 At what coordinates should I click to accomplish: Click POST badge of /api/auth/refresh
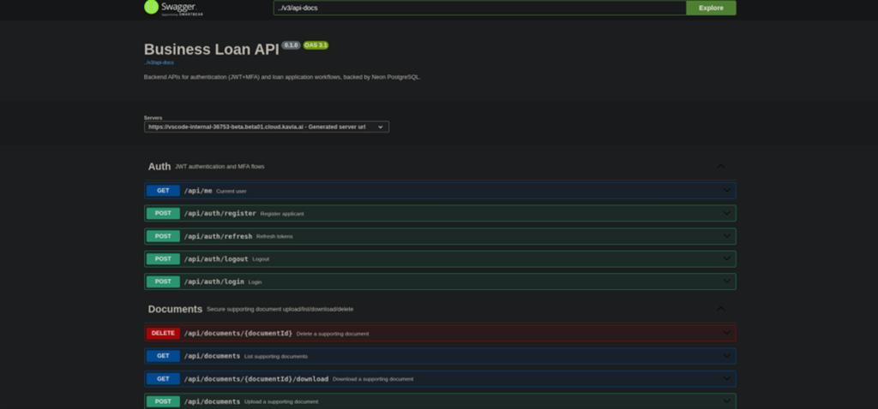click(x=163, y=236)
